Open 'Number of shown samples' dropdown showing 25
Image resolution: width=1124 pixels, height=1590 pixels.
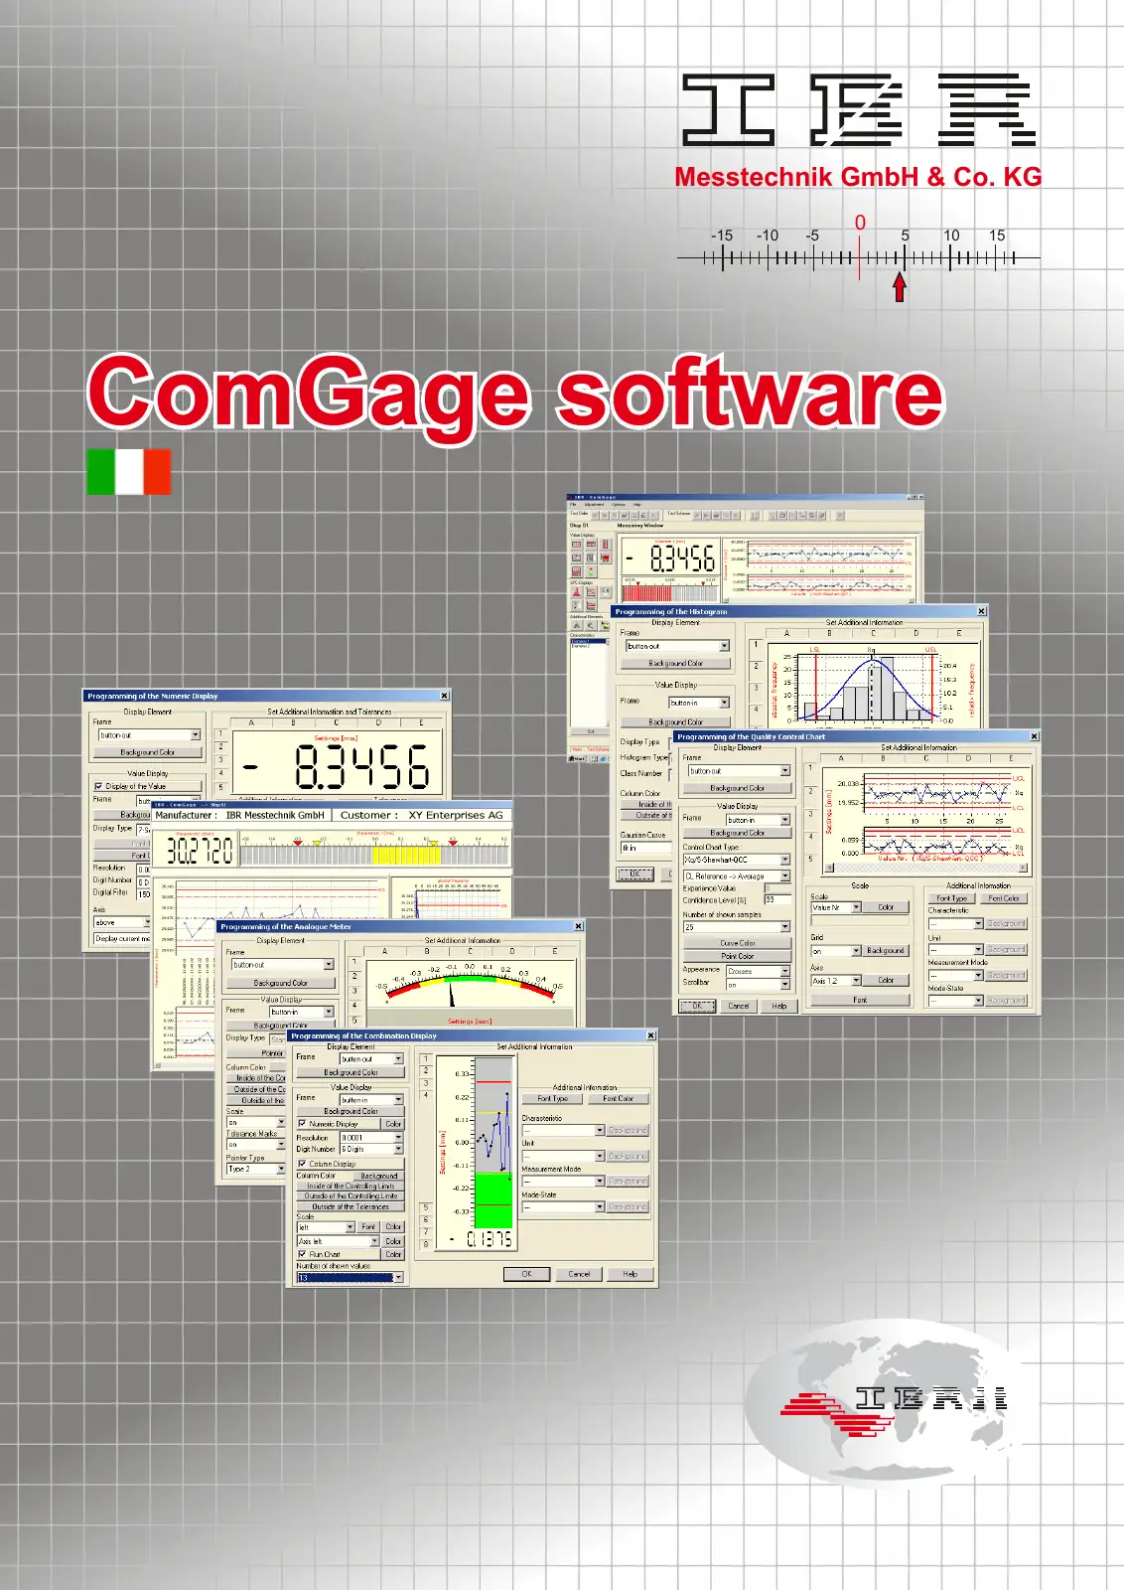pyautogui.click(x=737, y=927)
